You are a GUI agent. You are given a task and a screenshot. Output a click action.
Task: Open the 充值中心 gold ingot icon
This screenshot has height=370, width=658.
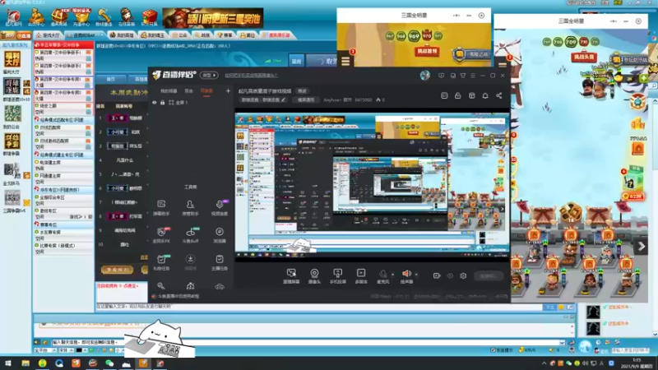pyautogui.click(x=81, y=17)
